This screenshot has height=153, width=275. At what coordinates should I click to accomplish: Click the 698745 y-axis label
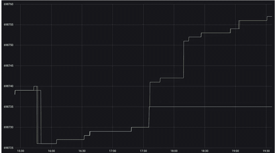(8, 66)
